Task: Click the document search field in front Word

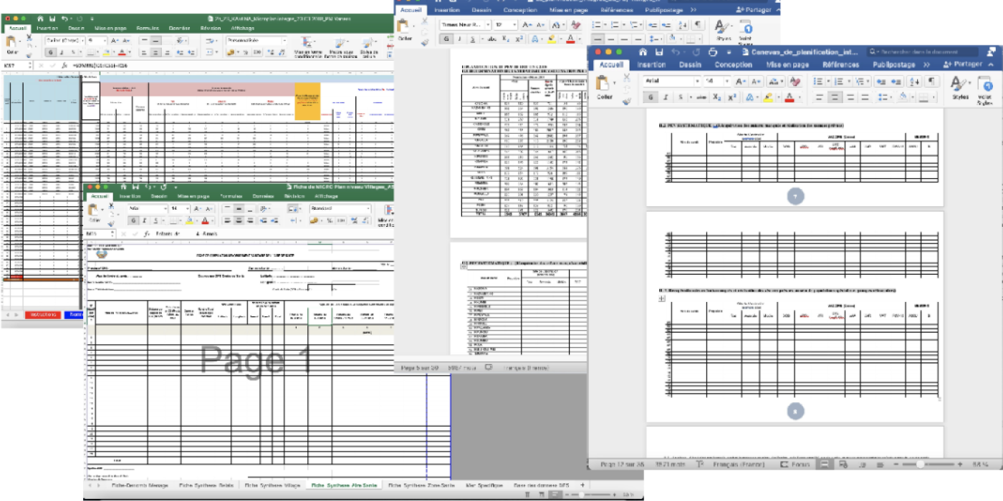Action: (x=923, y=52)
